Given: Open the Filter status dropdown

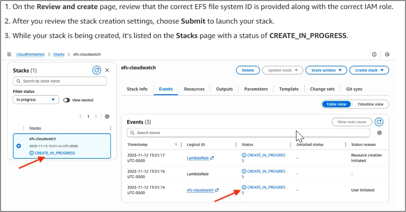Looking at the screenshot, I should 36,100.
